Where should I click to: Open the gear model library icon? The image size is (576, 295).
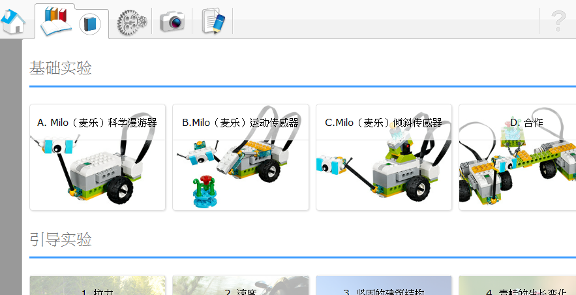click(132, 22)
